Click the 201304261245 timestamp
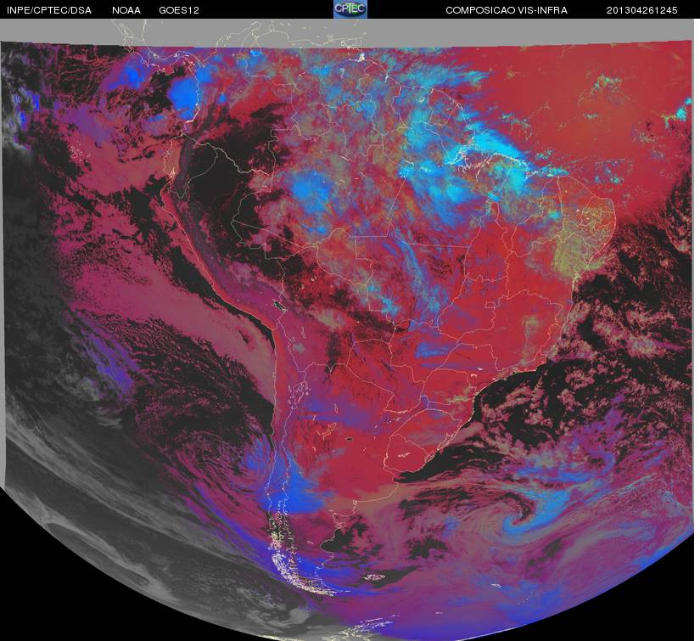Image resolution: width=700 pixels, height=641 pixels. 642,10
